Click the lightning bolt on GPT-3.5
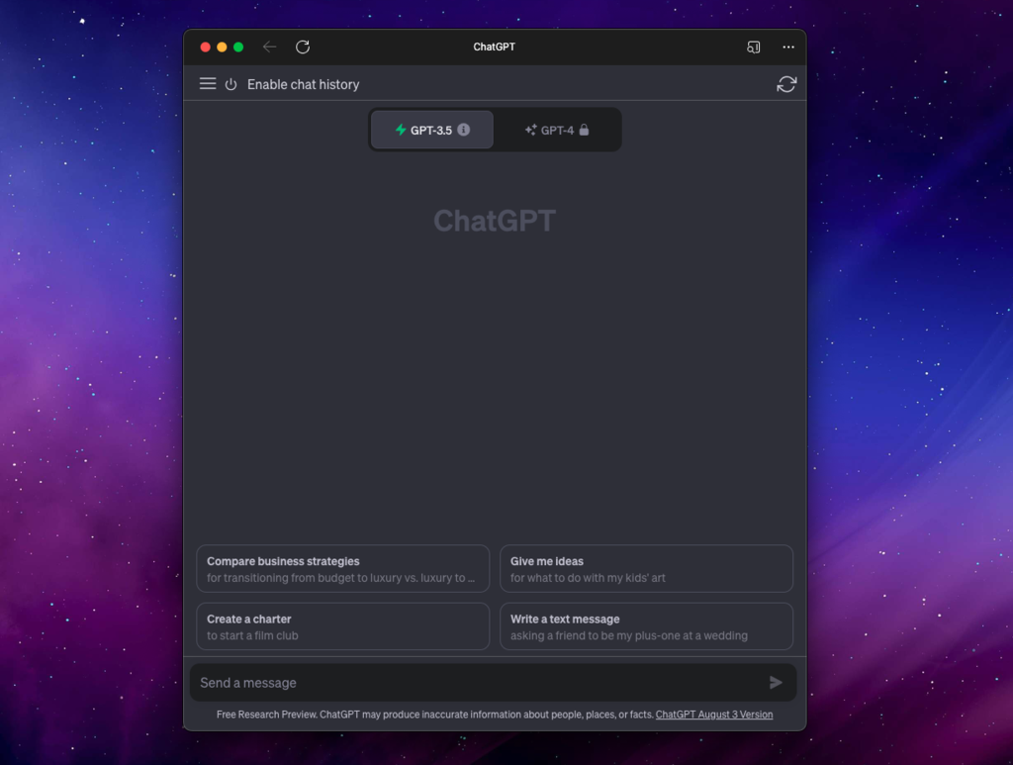This screenshot has height=765, width=1013. [x=400, y=129]
